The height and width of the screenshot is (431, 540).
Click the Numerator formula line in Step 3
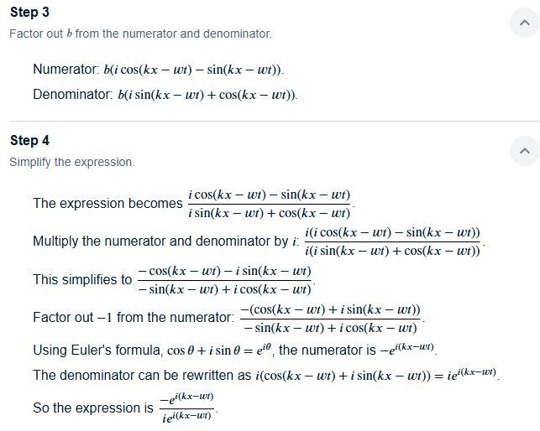click(x=159, y=70)
